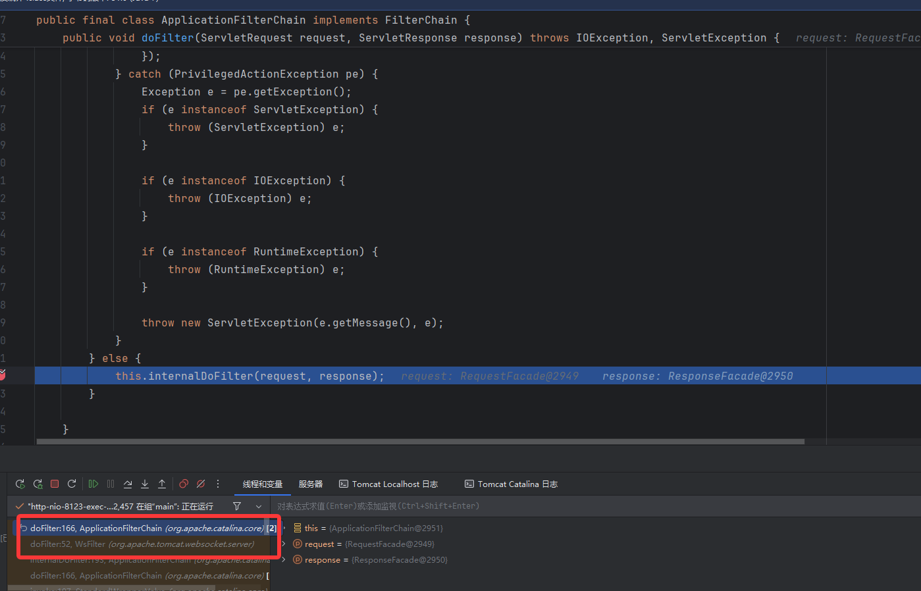Toggle the thread filter funnel icon
The width and height of the screenshot is (921, 591).
point(237,506)
